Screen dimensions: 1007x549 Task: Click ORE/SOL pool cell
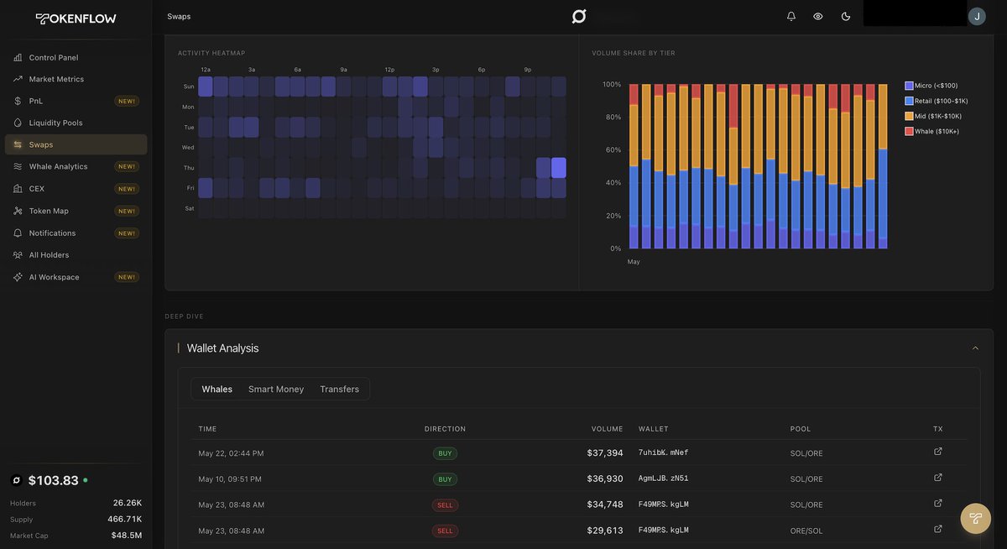coord(806,531)
